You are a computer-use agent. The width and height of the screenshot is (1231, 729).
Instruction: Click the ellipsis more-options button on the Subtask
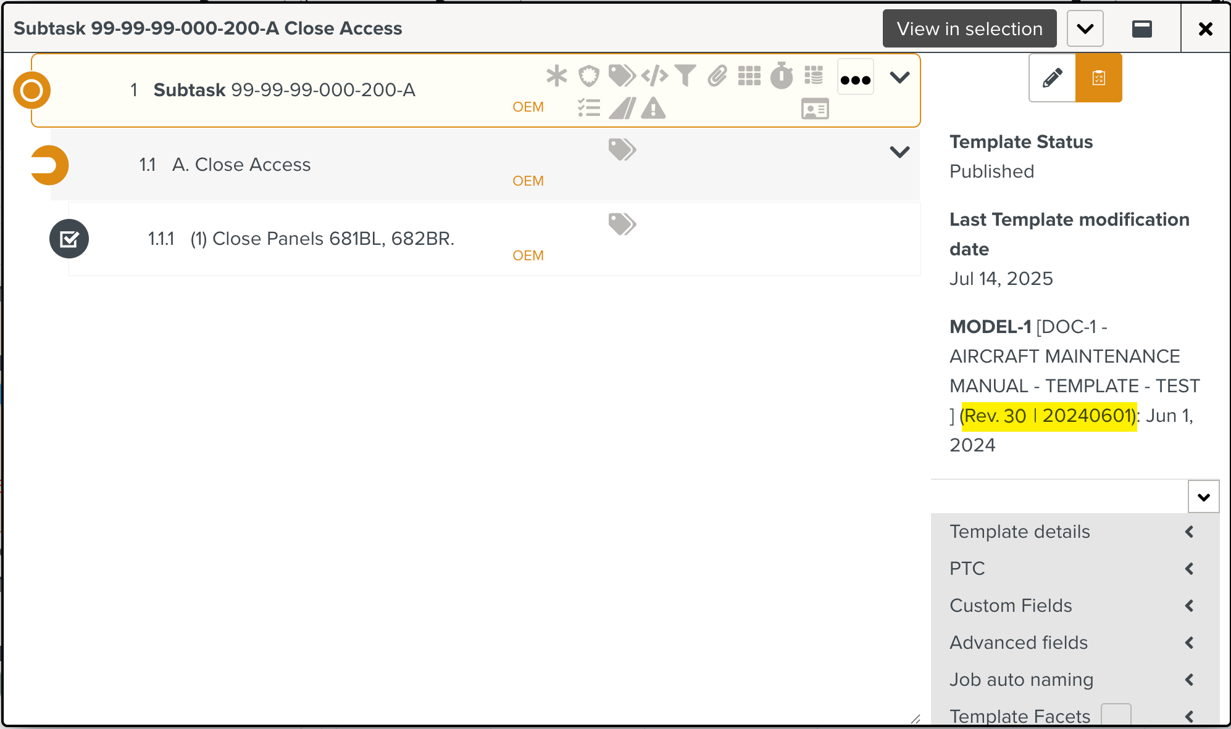(x=855, y=78)
